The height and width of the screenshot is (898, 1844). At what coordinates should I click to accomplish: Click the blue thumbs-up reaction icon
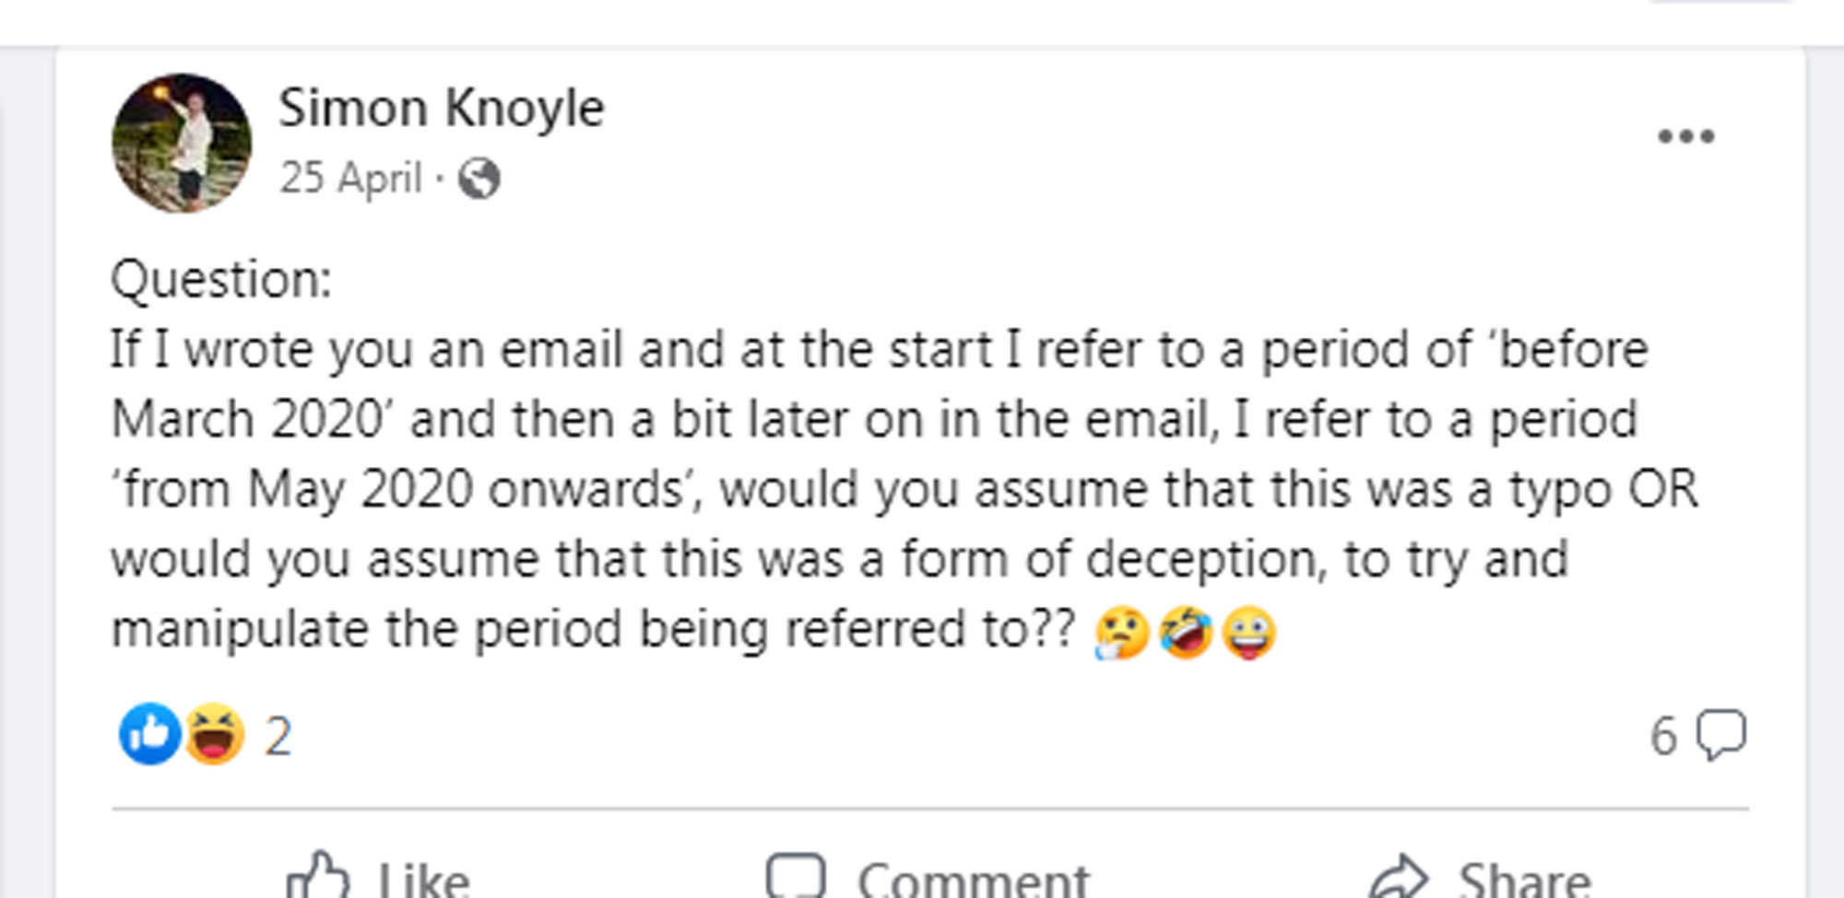149,734
